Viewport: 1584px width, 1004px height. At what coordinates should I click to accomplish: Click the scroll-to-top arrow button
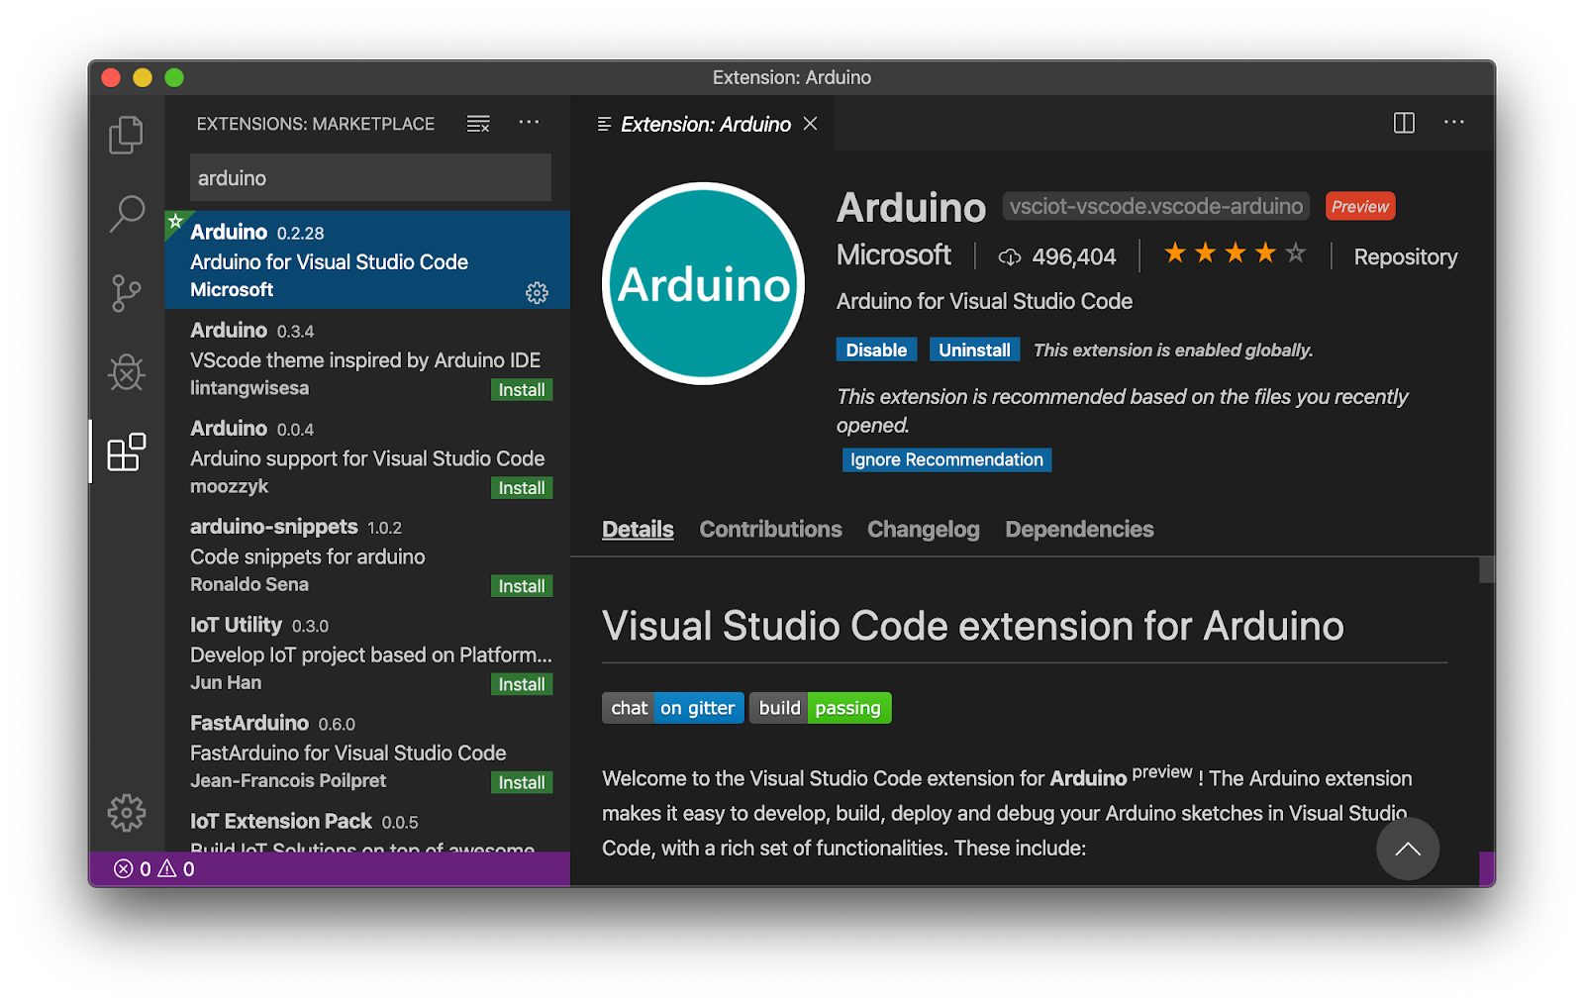1407,849
